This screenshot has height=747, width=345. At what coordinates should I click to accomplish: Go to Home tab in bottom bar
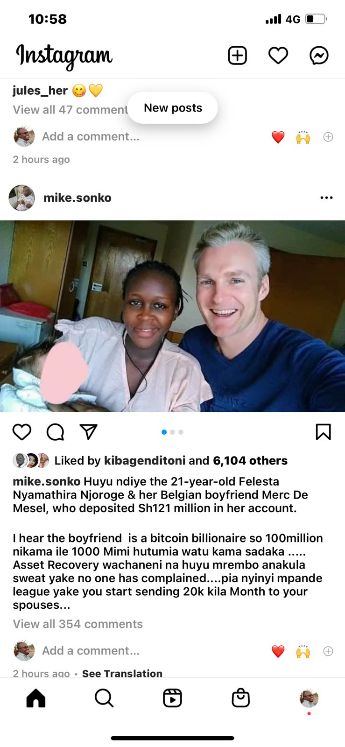pyautogui.click(x=36, y=698)
